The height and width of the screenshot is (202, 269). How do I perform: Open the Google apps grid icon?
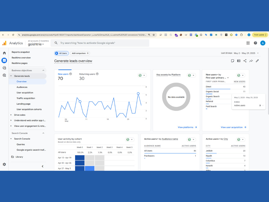click(x=248, y=43)
